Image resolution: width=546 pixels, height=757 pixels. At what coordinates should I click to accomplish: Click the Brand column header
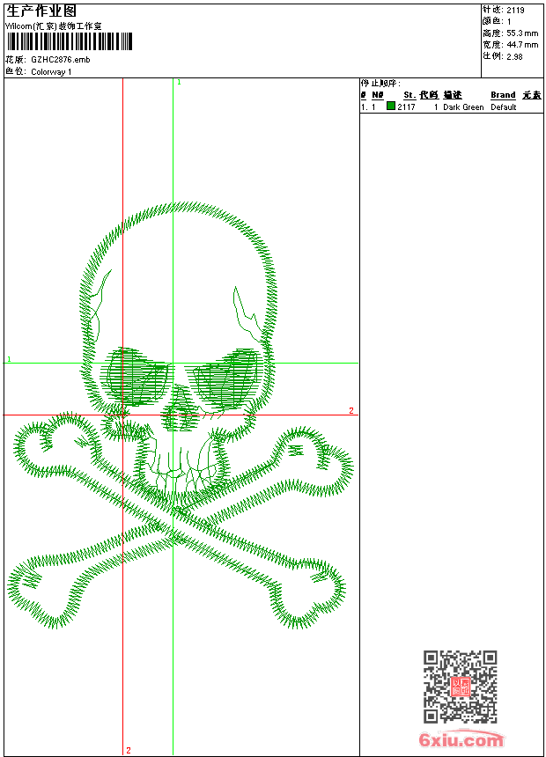tap(503, 95)
